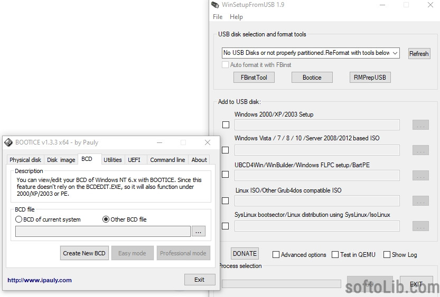
Task: Click the EXIT button in WinSetupFromUSB
Action: coord(416,284)
